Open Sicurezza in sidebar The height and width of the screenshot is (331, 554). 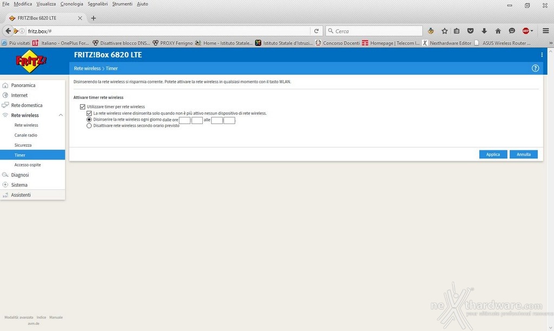23,145
